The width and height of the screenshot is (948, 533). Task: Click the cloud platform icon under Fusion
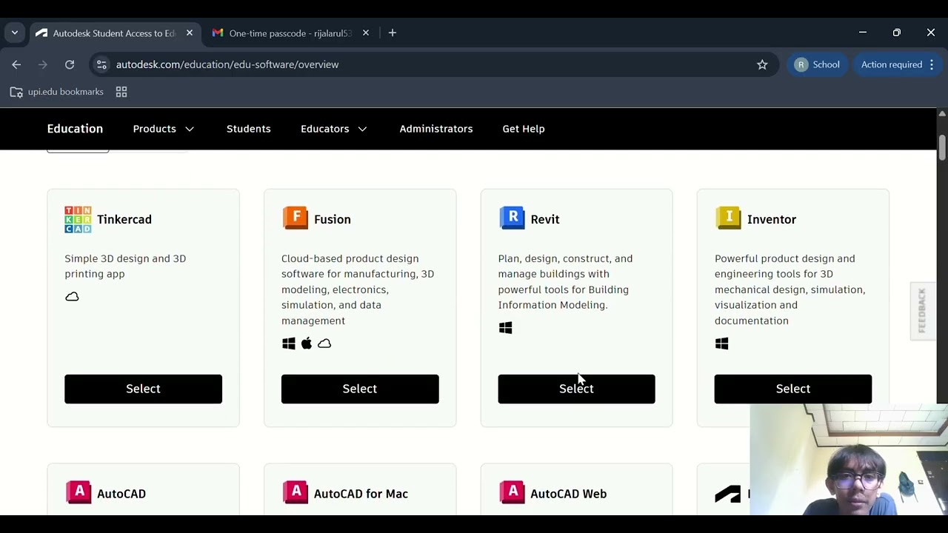pyautogui.click(x=324, y=343)
